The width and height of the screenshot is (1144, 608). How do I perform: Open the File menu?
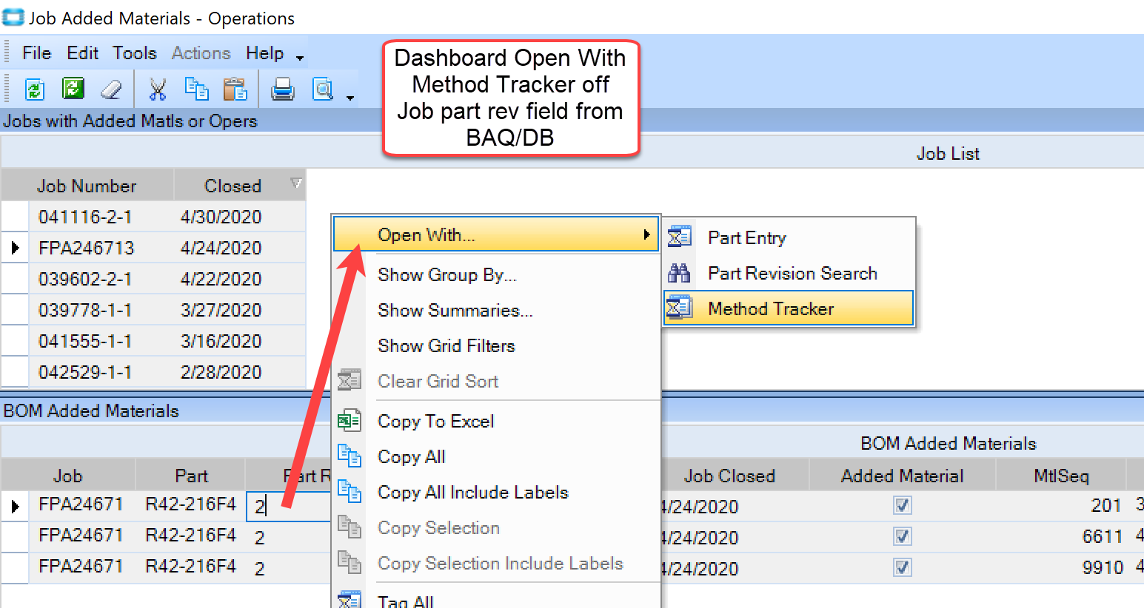coord(36,53)
